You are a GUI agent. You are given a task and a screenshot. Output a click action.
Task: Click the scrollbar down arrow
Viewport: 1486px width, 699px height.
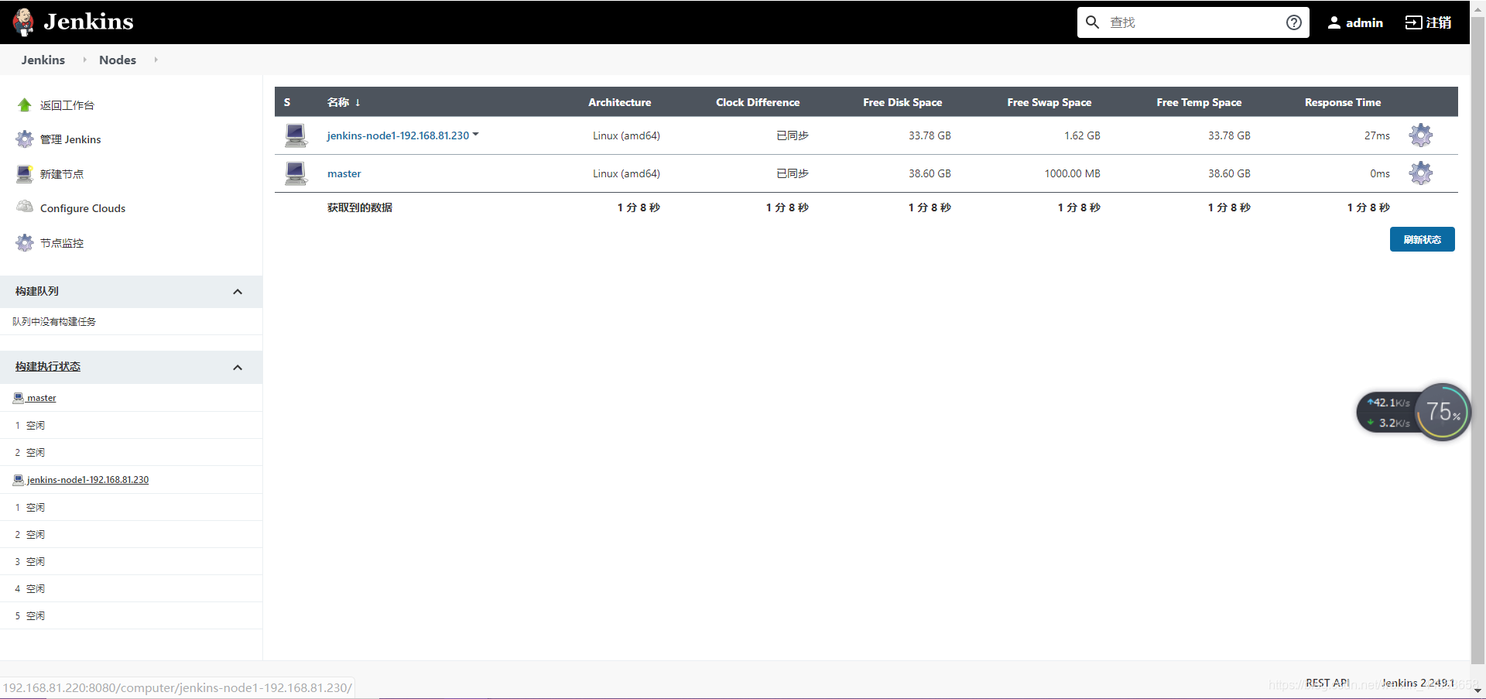[1477, 690]
